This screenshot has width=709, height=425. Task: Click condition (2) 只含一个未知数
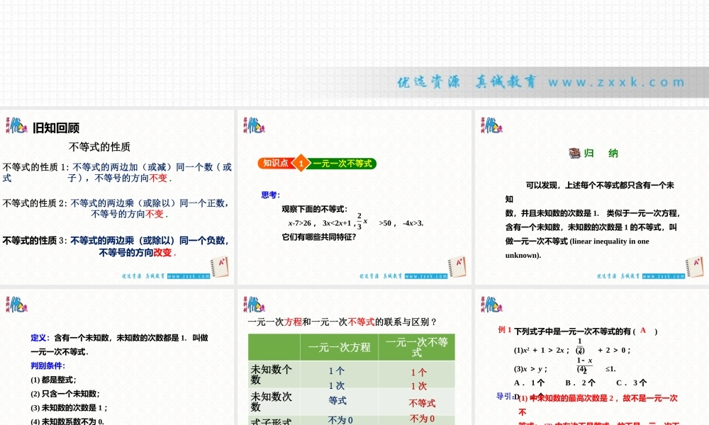[x=65, y=394]
